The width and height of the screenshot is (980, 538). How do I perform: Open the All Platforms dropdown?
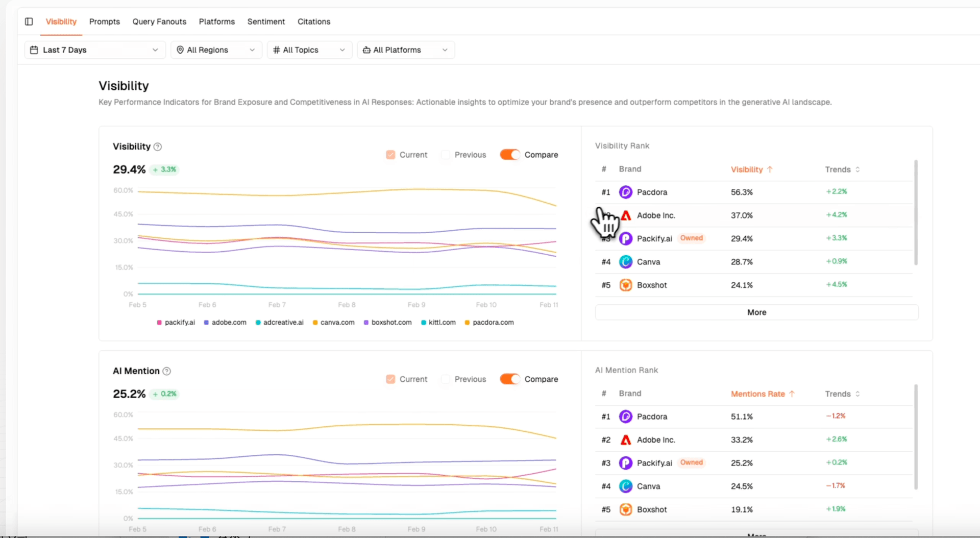tap(406, 50)
